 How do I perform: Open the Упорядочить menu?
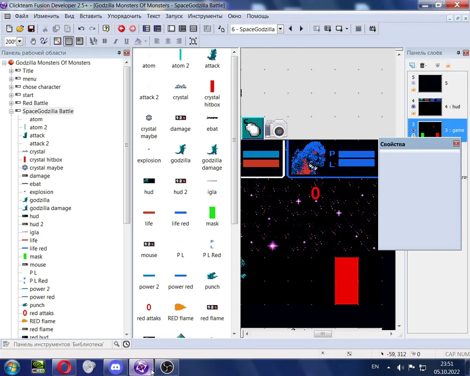[x=124, y=16]
